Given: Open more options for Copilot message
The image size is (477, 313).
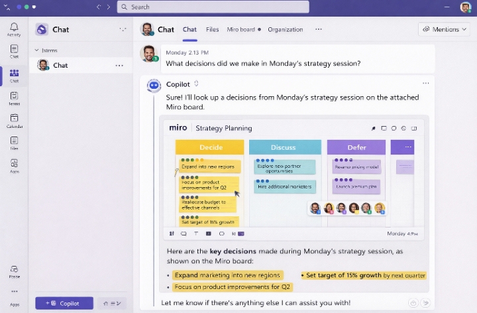Looking at the screenshot, I should click(426, 84).
